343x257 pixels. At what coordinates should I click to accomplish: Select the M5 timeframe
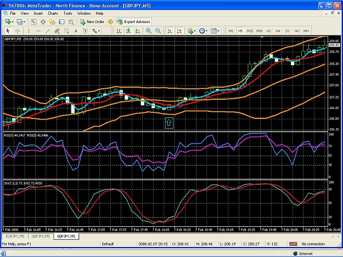point(240,31)
